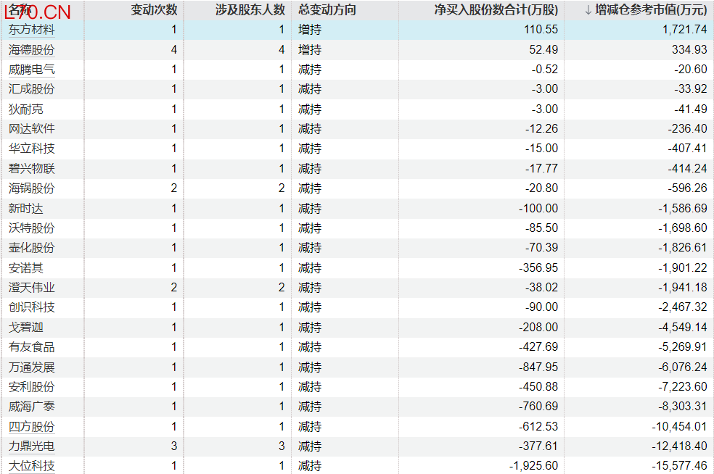
Task: Click the 碧兴物联 stock name
Action: pos(31,169)
